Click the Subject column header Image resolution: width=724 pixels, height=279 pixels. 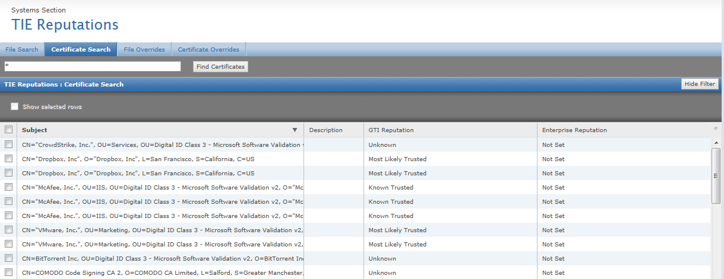click(160, 130)
